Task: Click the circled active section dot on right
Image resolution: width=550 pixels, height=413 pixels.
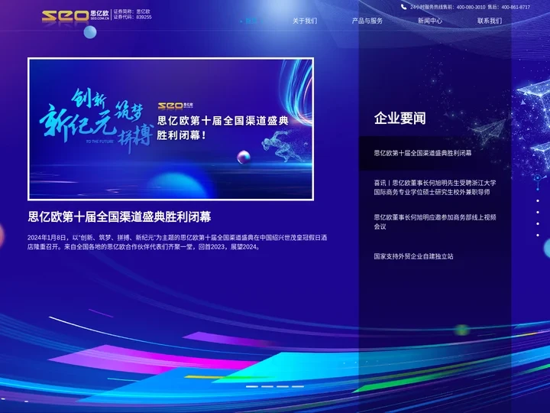Action: pyautogui.click(x=538, y=178)
